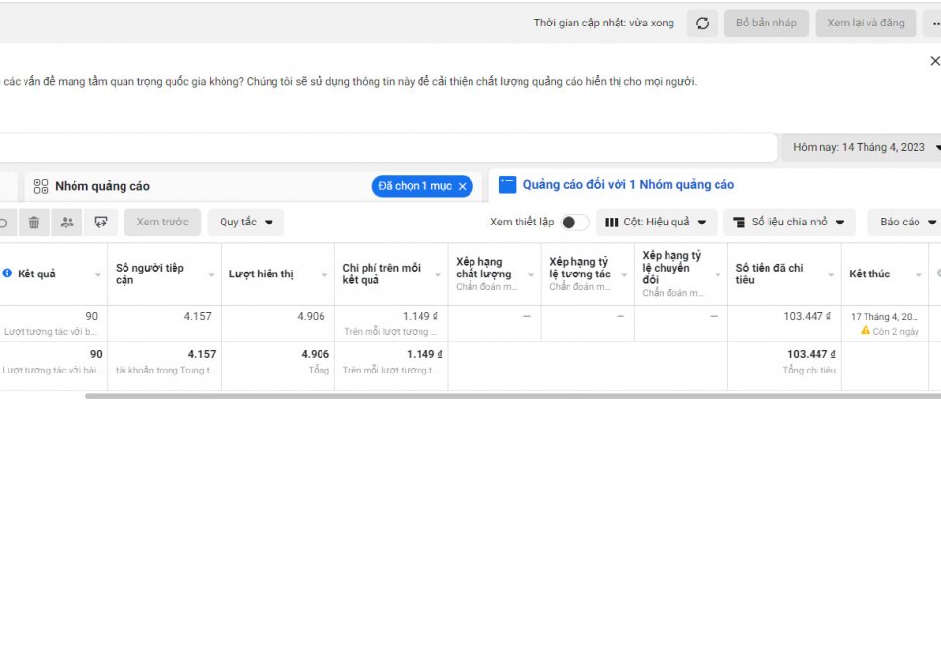The width and height of the screenshot is (941, 647).
Task: Select 'Quảng cáo đối với 1 Nhóm quảng cáo' tab
Action: (x=627, y=185)
